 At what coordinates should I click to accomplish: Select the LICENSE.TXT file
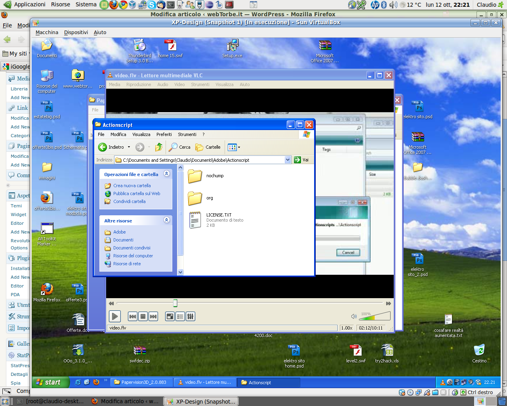click(216, 220)
